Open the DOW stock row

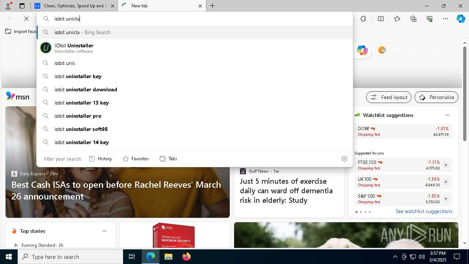click(403, 131)
